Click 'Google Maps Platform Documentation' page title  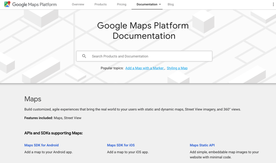point(143,31)
